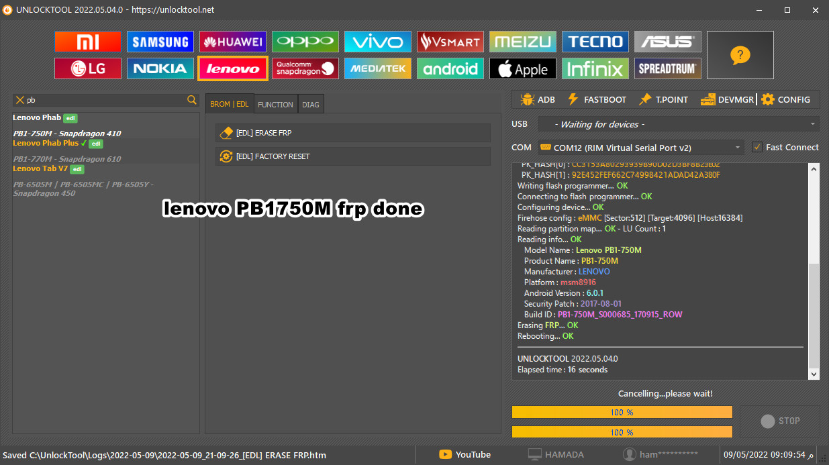This screenshot has height=465, width=829.
Task: Click the search magnifier icon
Action: click(192, 100)
